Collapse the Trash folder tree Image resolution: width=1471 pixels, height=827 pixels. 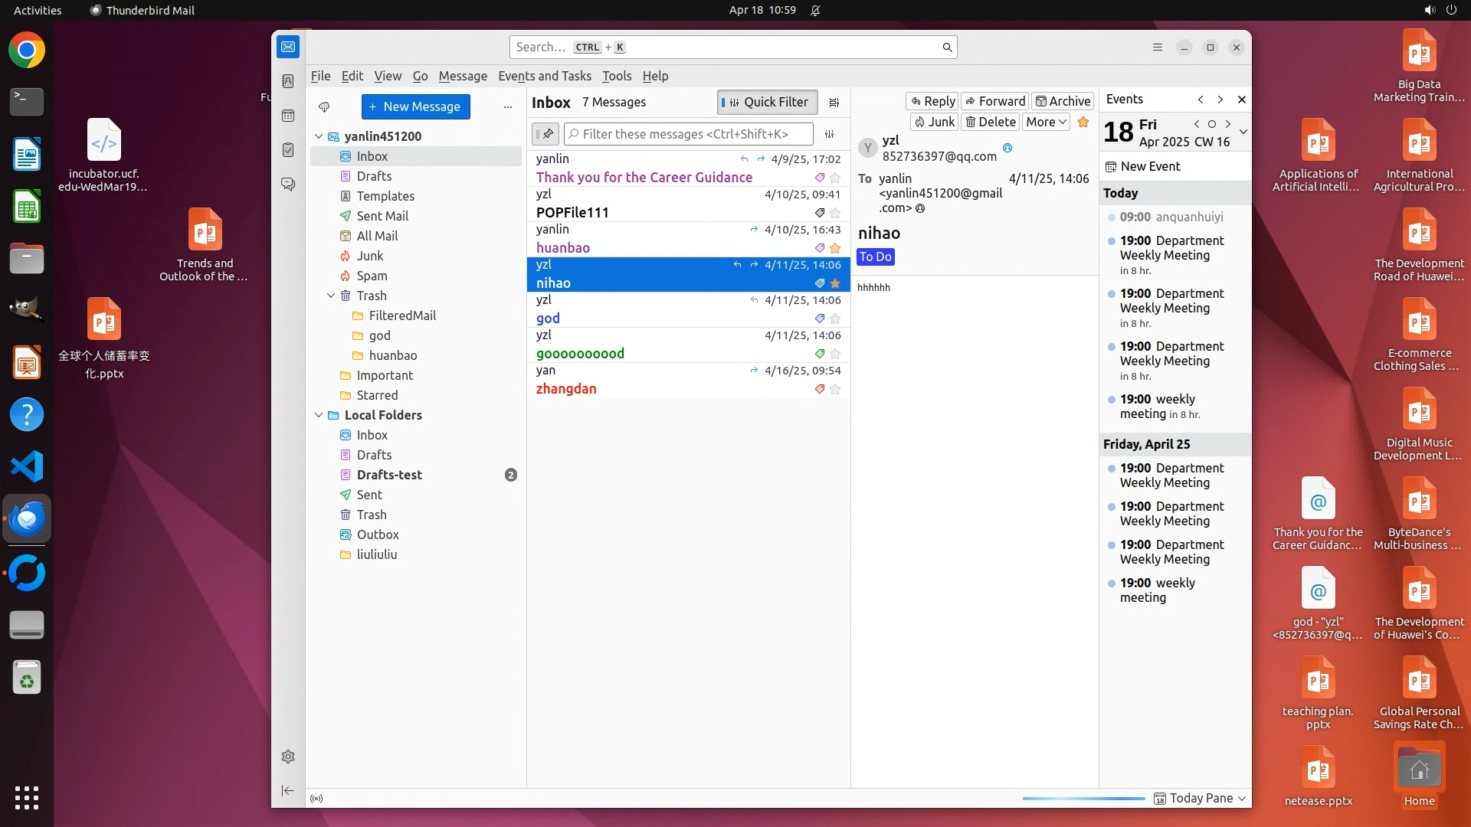click(x=331, y=296)
